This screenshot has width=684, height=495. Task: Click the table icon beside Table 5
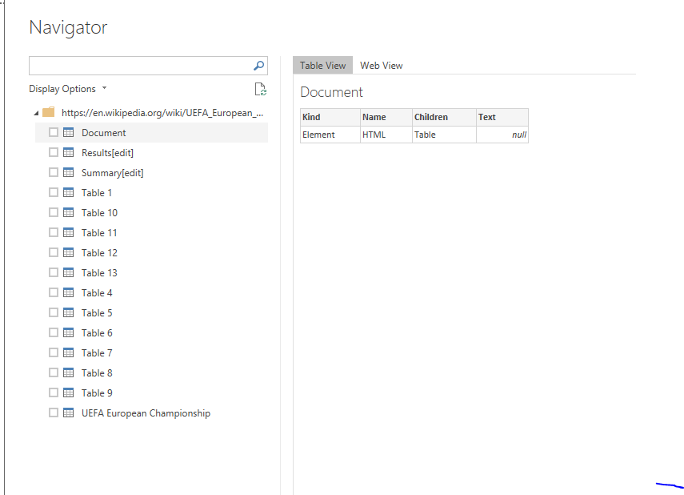coord(69,313)
